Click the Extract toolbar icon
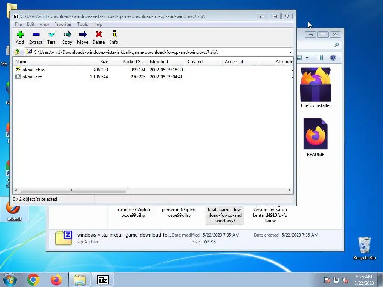This screenshot has height=287, width=383. 36,37
